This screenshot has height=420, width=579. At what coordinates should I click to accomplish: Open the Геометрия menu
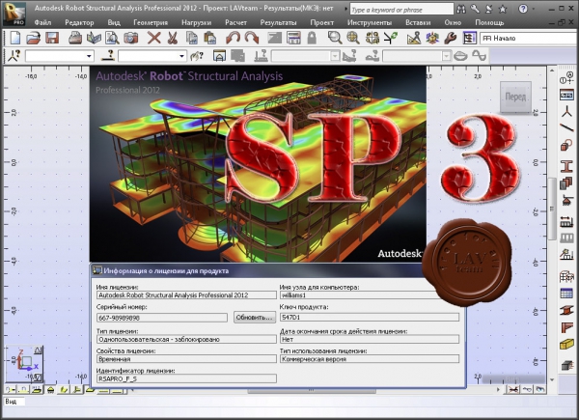tap(151, 22)
